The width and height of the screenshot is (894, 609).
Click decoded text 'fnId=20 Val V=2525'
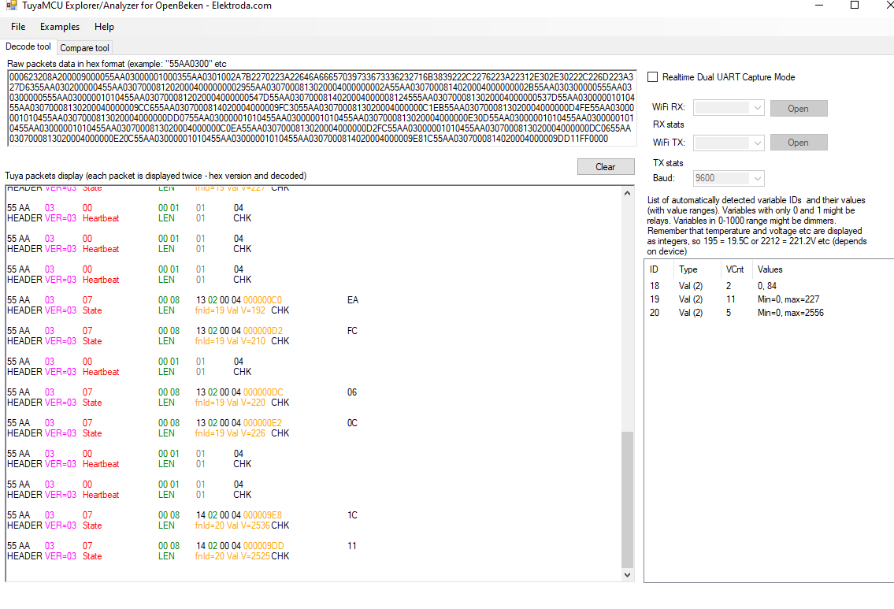pyautogui.click(x=232, y=556)
